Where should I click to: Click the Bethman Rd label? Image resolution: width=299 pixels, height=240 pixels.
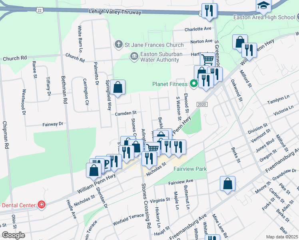64,90
